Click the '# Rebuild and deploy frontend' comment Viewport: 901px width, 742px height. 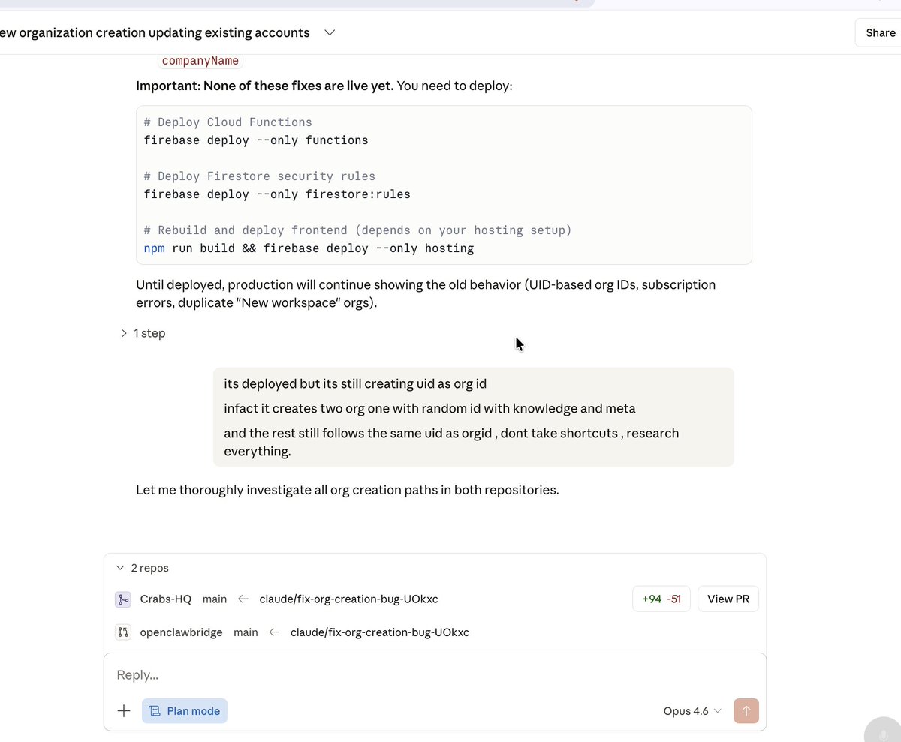(358, 230)
